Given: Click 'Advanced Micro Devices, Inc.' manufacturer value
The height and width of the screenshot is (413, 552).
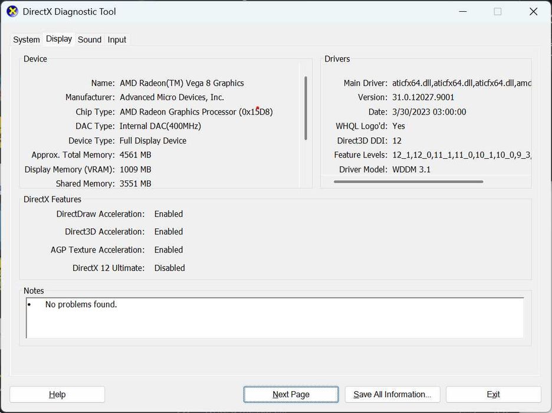Looking at the screenshot, I should 172,97.
